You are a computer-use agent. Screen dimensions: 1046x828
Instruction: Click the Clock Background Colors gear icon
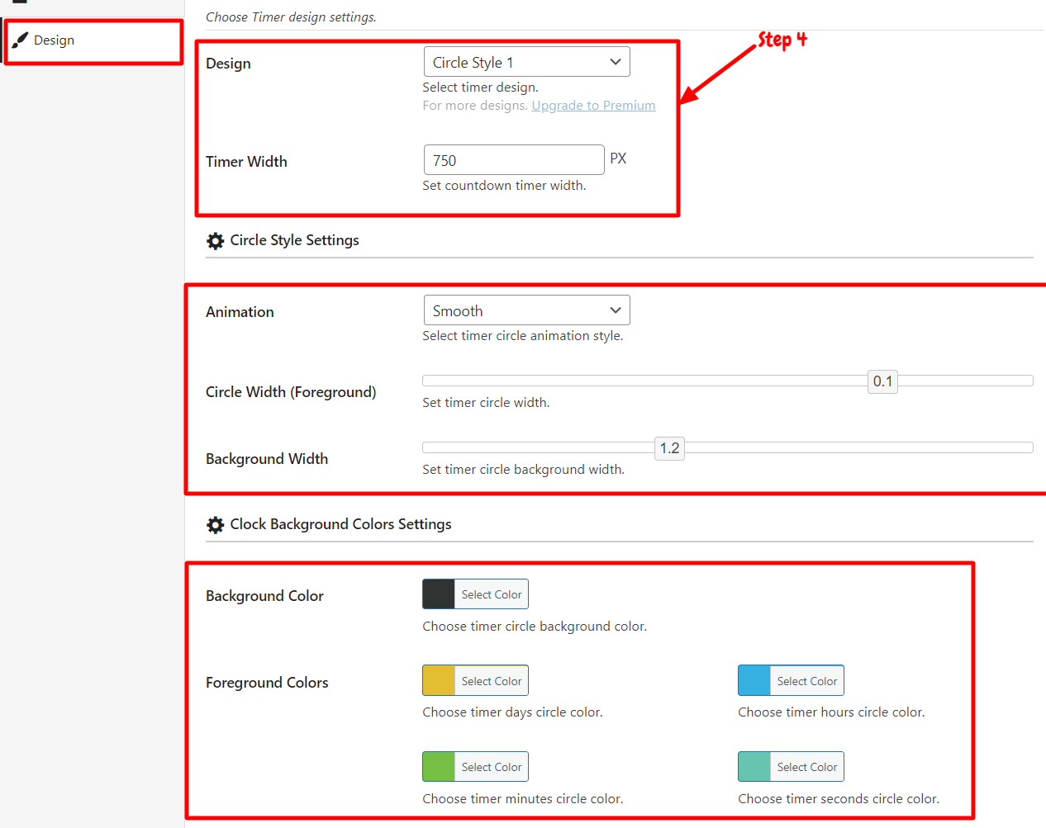pos(215,524)
